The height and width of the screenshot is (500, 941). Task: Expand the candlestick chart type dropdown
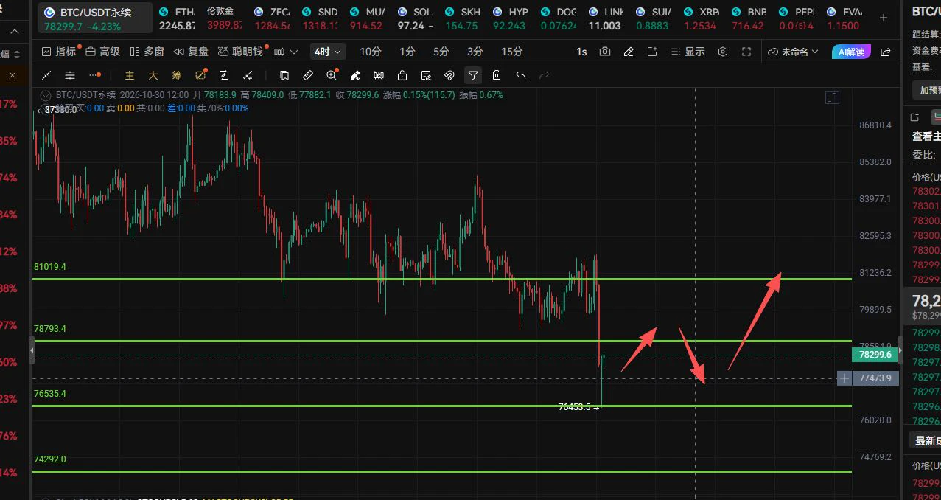pos(285,52)
